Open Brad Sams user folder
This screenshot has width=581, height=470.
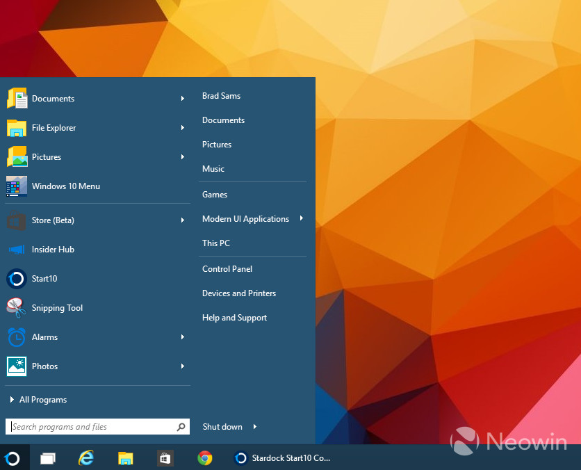221,96
